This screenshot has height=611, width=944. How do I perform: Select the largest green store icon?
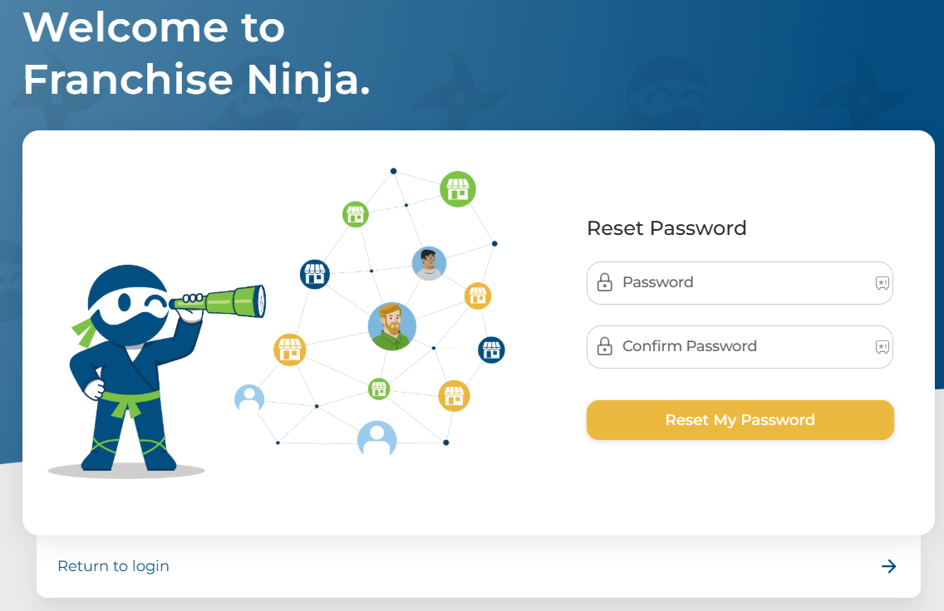coord(457,189)
